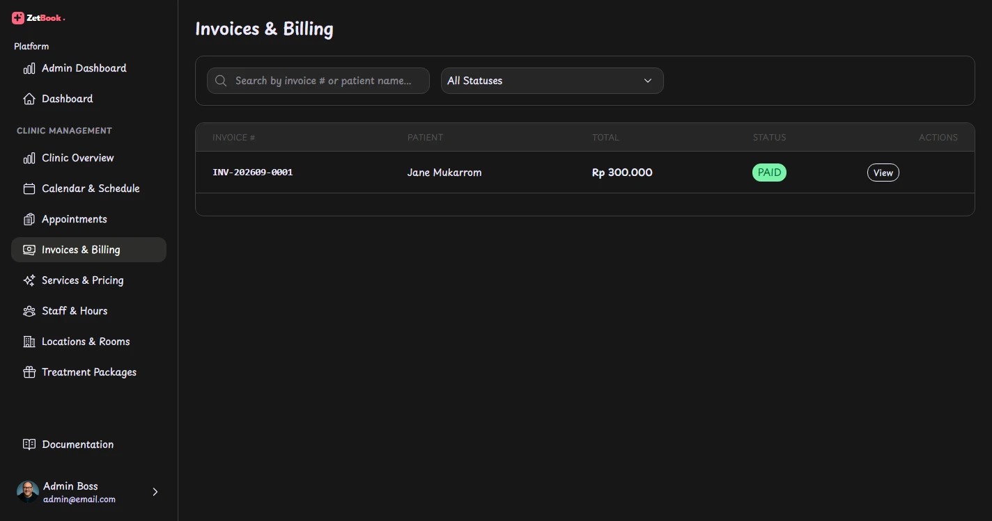Click the Documentation book icon

click(x=29, y=444)
